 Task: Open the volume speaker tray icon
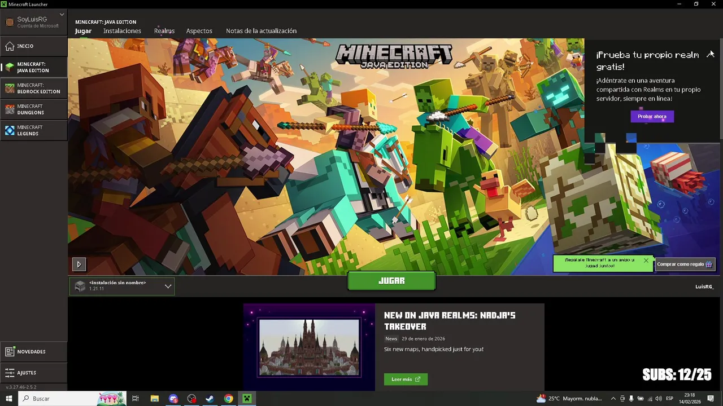[x=659, y=399]
